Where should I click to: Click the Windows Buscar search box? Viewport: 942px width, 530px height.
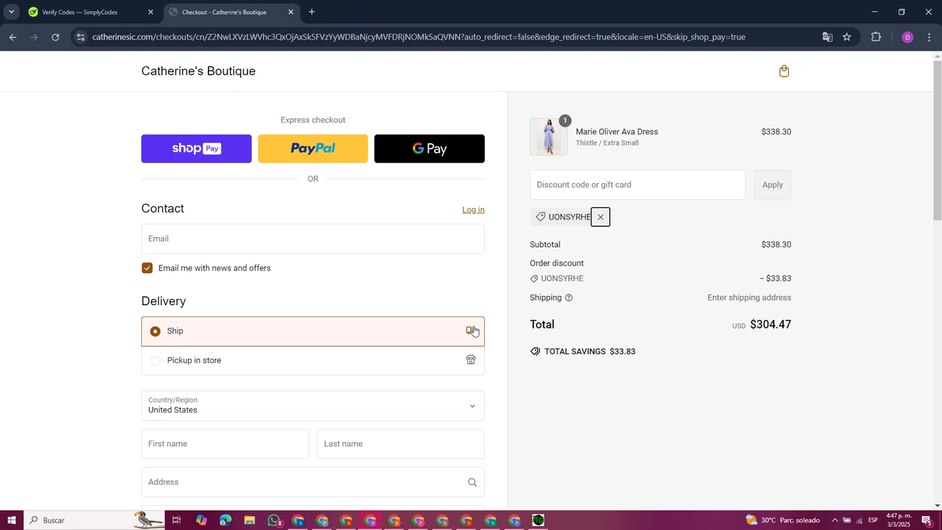coord(94,520)
